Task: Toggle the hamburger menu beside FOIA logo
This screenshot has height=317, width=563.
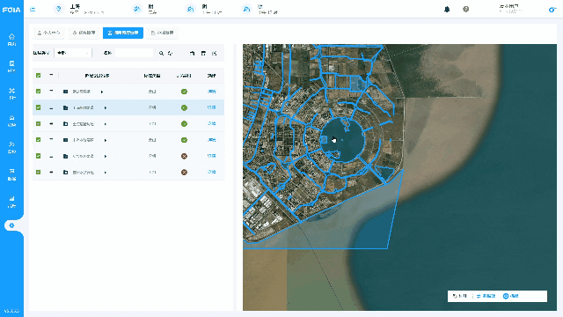Action: coord(33,10)
